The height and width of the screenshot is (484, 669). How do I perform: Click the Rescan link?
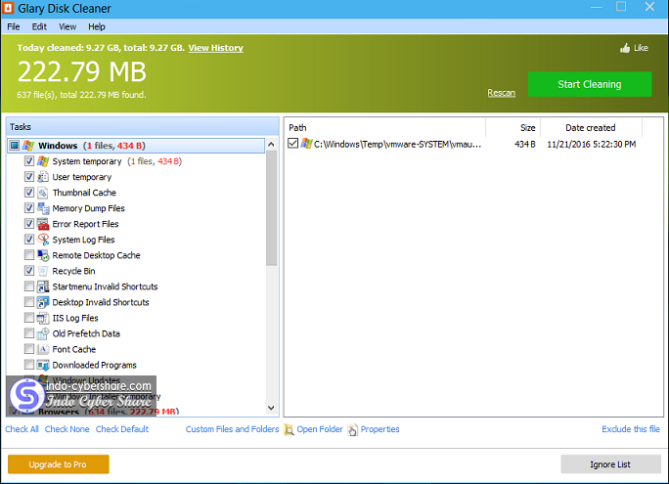(502, 93)
